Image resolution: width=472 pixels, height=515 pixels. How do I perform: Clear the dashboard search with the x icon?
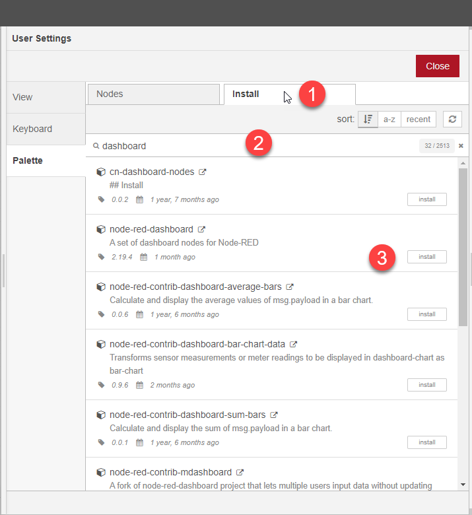click(461, 146)
